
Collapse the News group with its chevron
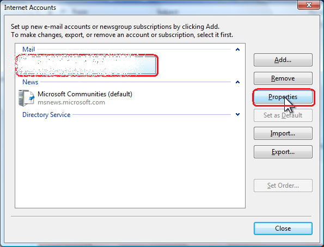point(237,82)
